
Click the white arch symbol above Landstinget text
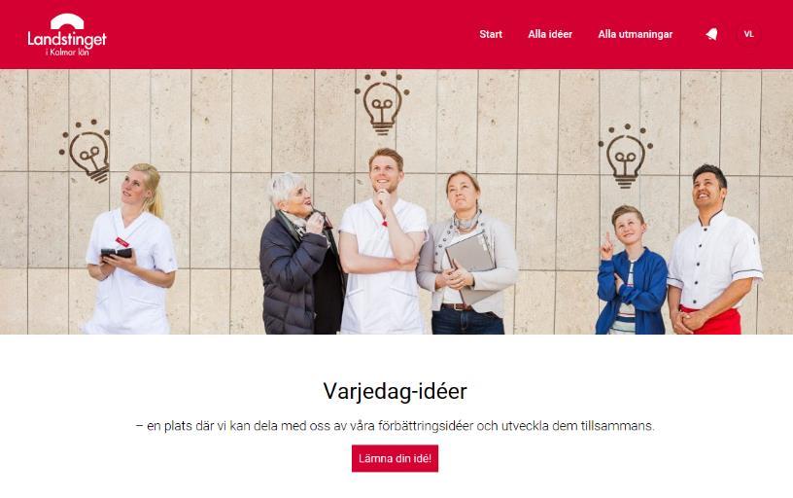tap(67, 21)
